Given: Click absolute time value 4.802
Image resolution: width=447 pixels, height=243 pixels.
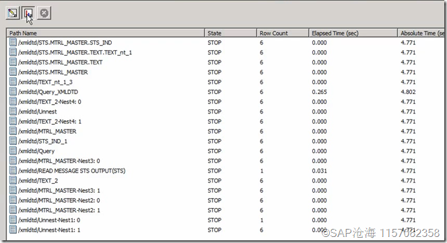Looking at the screenshot, I should pos(408,92).
